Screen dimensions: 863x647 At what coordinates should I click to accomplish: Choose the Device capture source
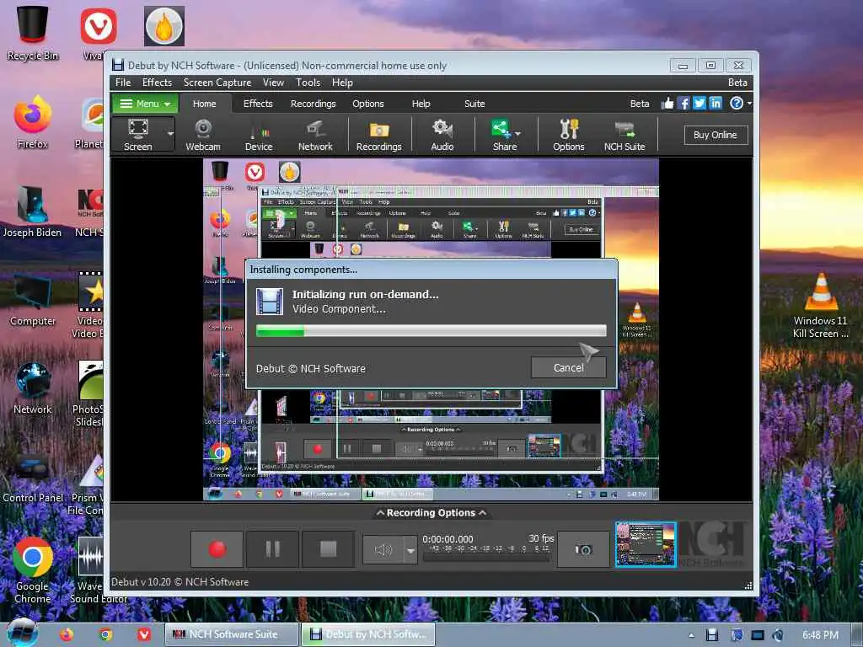259,134
